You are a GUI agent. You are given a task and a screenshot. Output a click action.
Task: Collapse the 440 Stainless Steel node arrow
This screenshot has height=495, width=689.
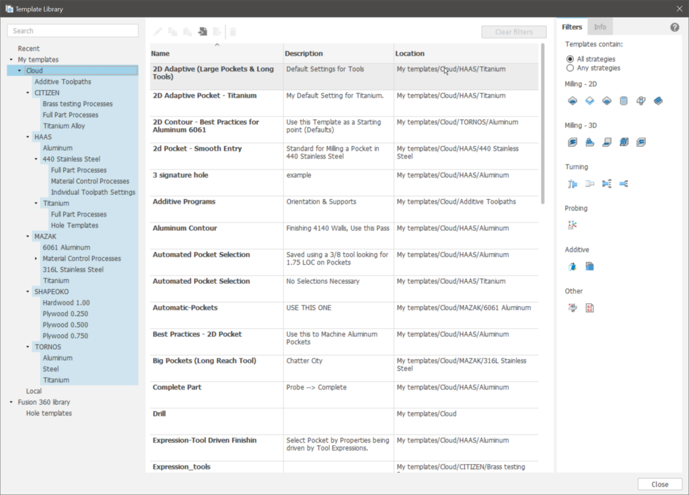click(36, 159)
